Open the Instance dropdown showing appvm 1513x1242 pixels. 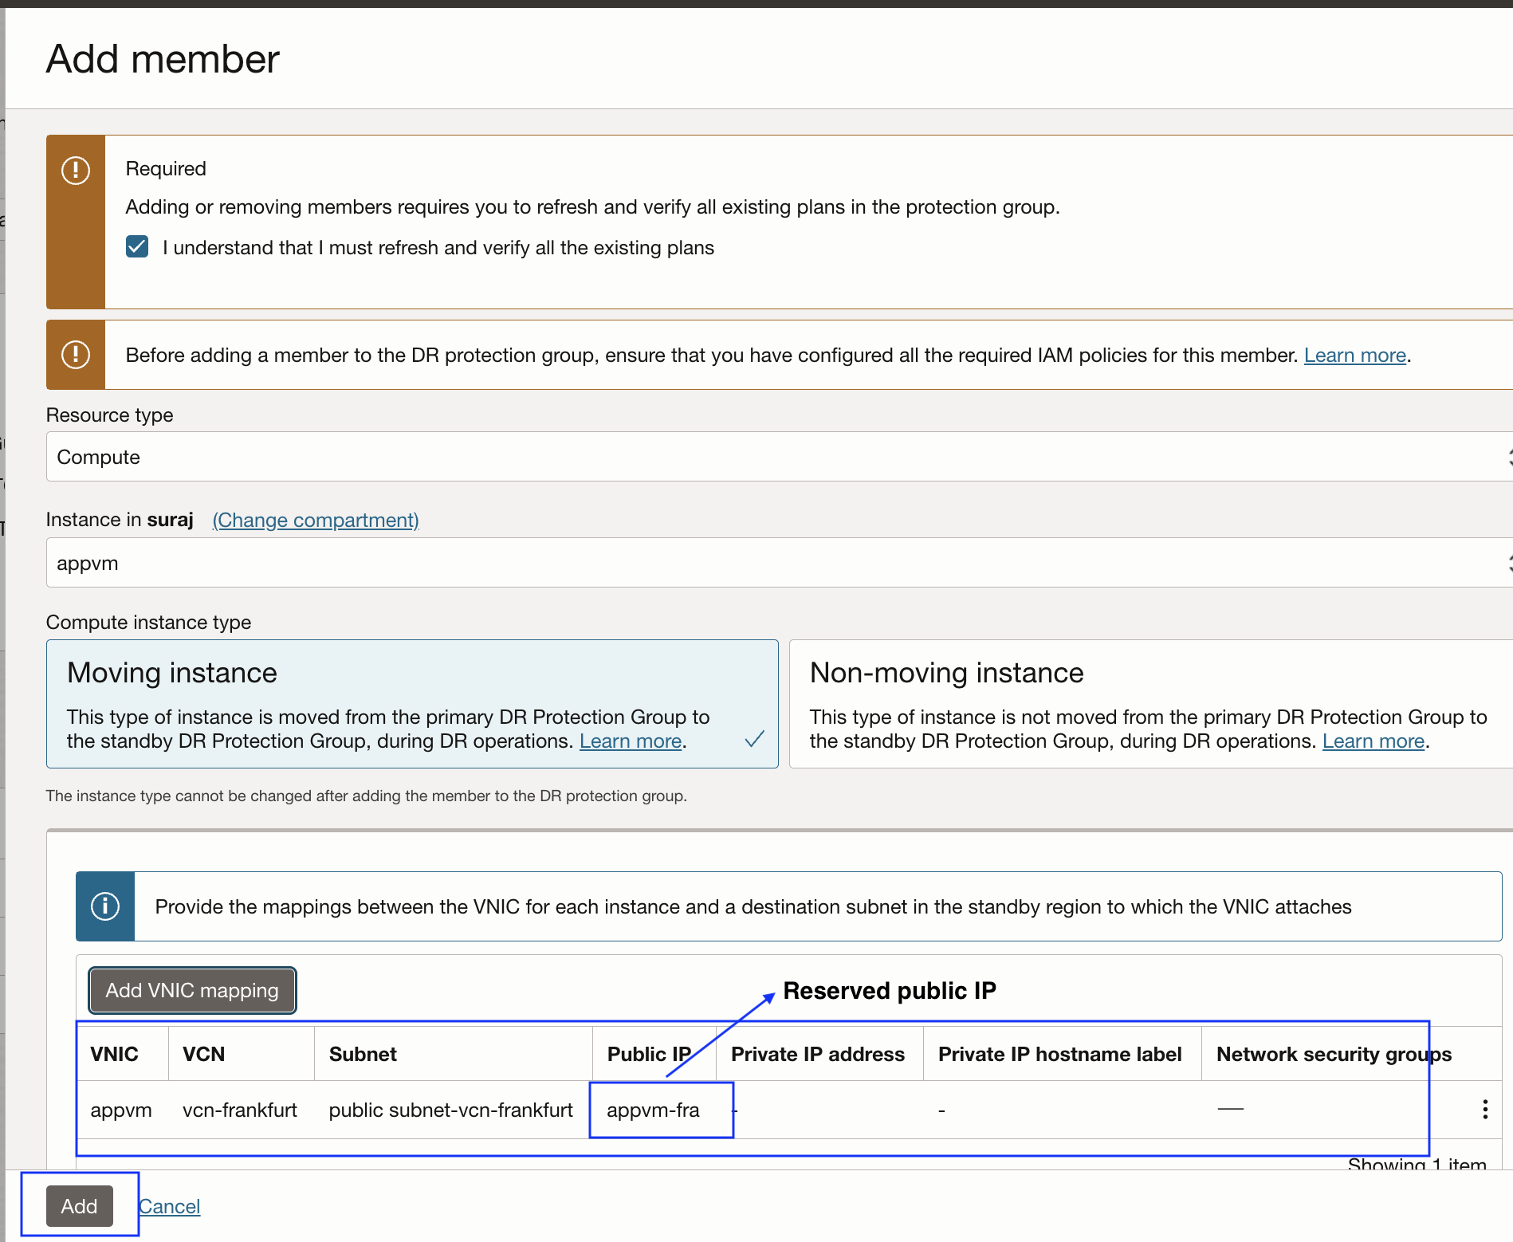(777, 563)
